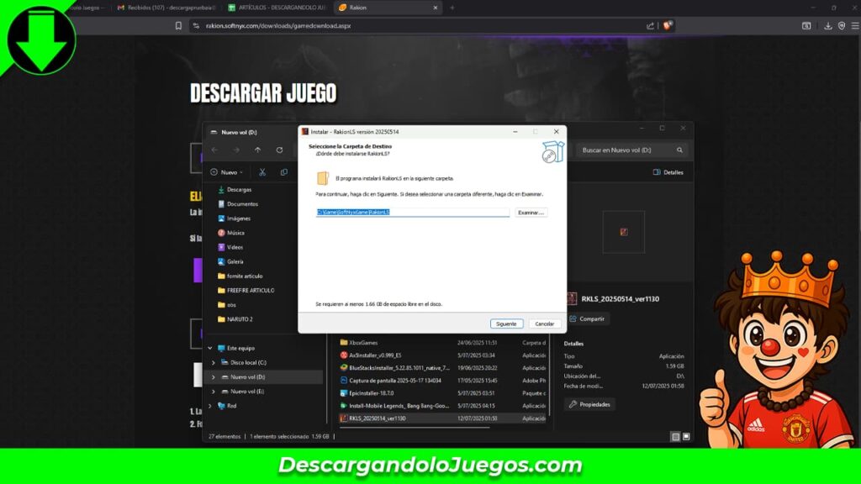Open Propiedades of the selected file
This screenshot has height=484, width=861.
pyautogui.click(x=589, y=404)
